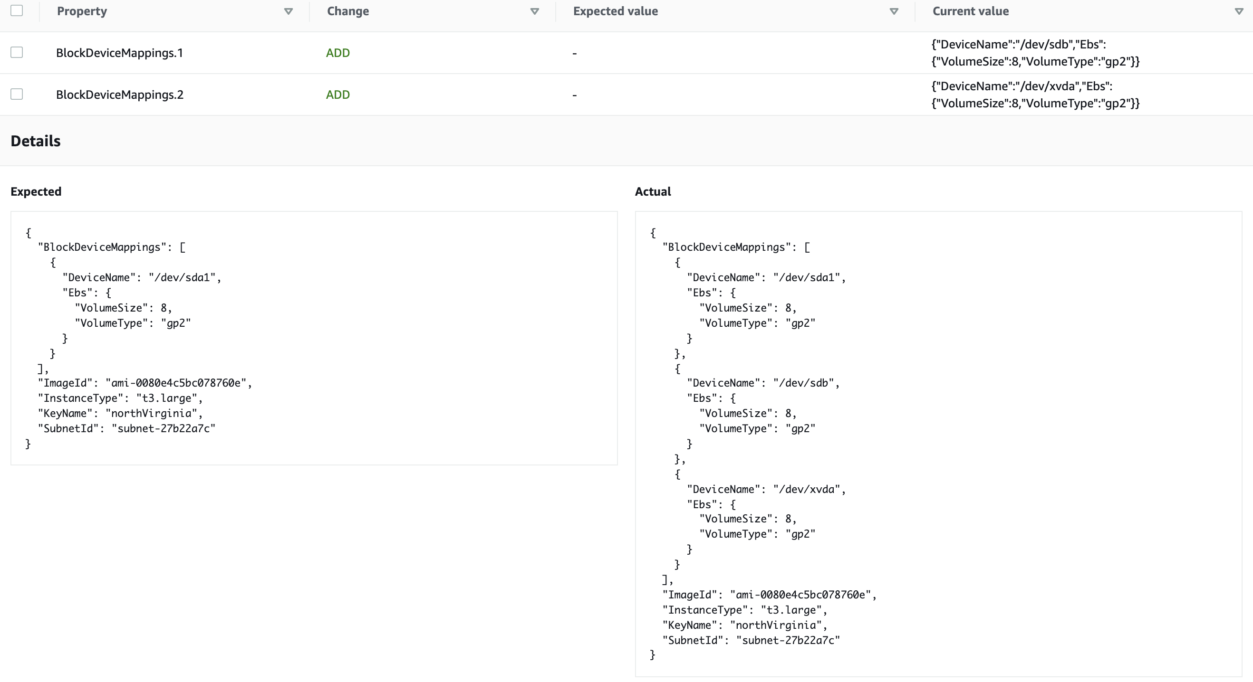
Task: Select the /dev/sdb current value text
Action: click(1035, 53)
